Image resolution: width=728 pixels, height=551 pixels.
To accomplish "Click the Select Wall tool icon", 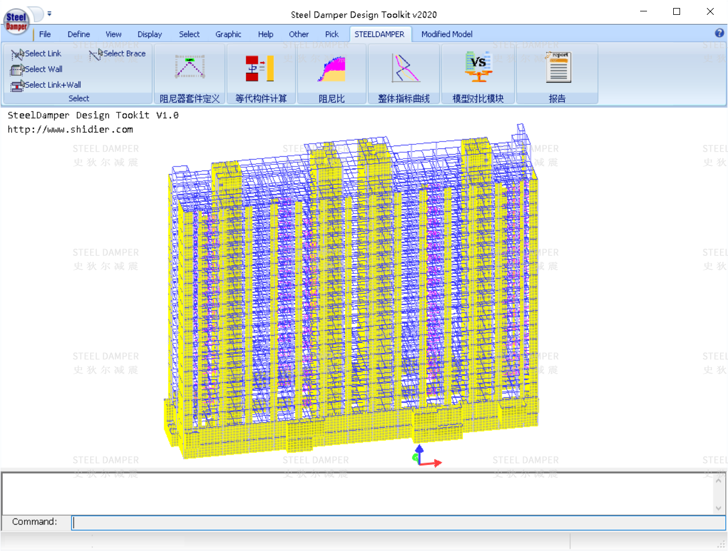I will coord(17,70).
